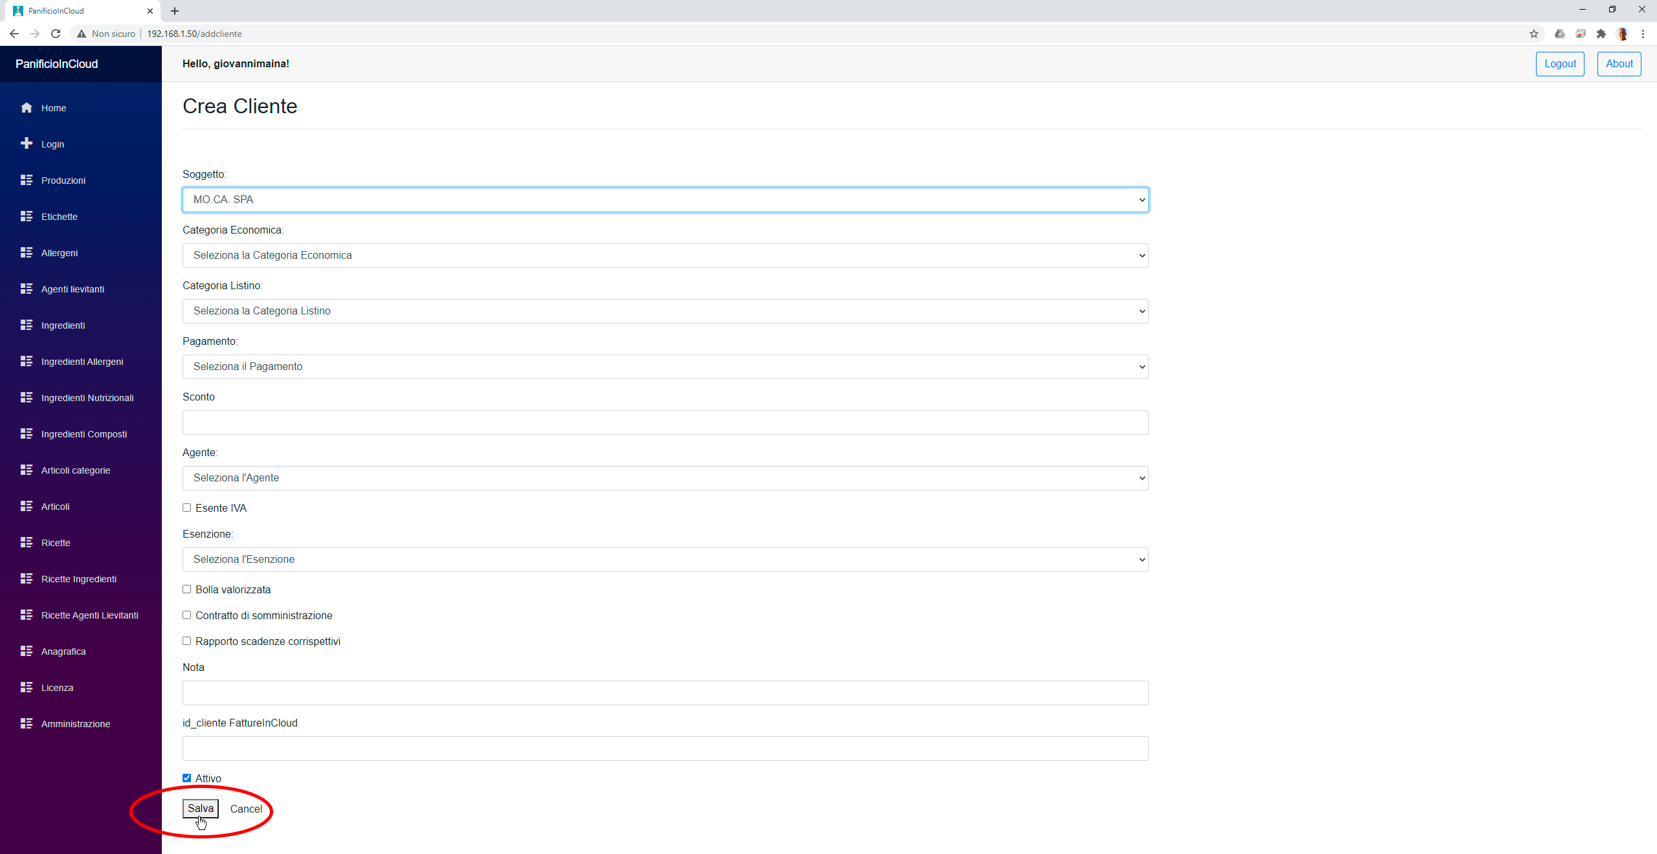Select Soggetto MO CA SPA dropdown
The height and width of the screenshot is (854, 1657).
pos(665,199)
